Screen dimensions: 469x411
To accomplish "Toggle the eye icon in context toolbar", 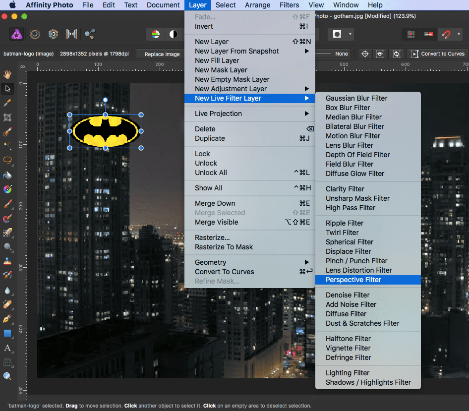I will [380, 54].
